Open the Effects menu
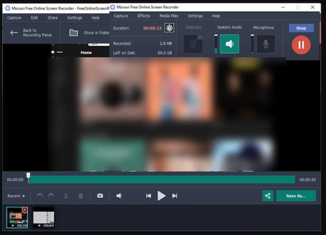 pos(144,16)
